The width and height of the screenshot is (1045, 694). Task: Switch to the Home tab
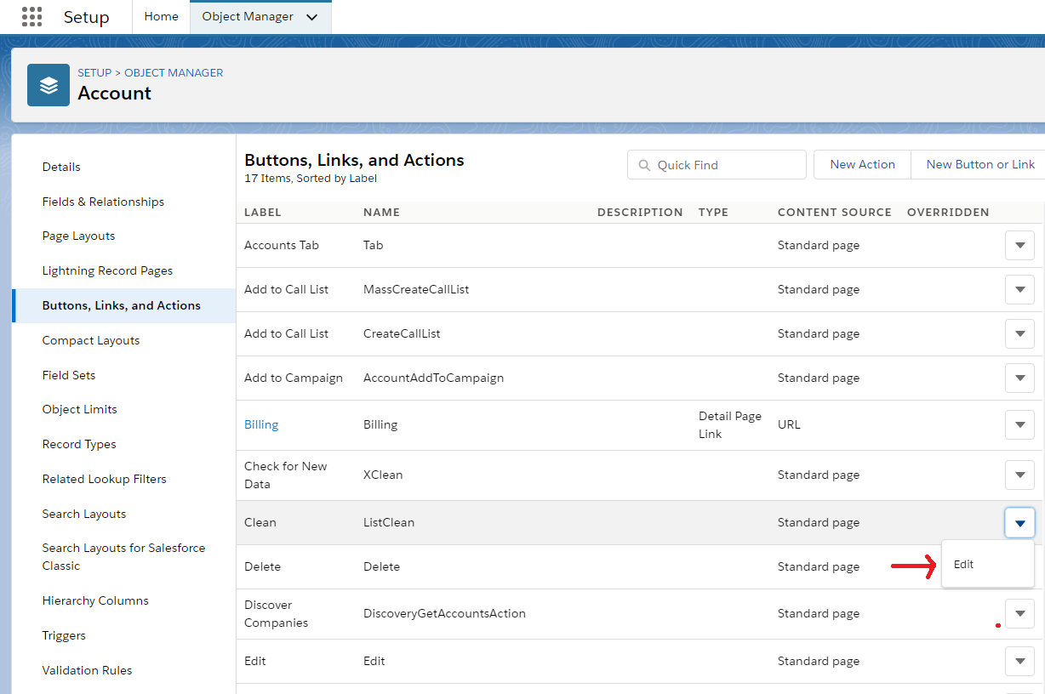[x=161, y=16]
